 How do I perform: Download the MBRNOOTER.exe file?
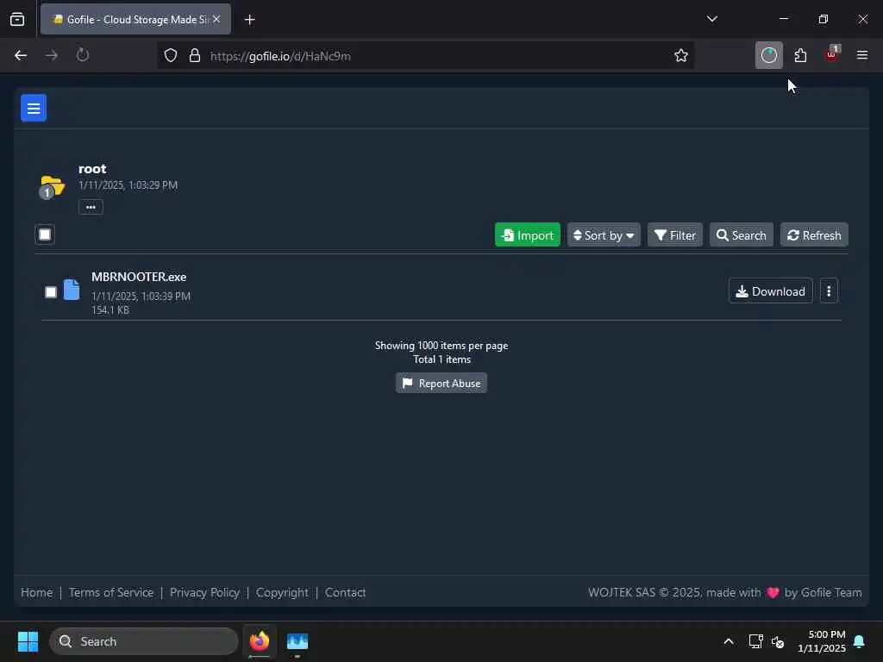point(770,291)
